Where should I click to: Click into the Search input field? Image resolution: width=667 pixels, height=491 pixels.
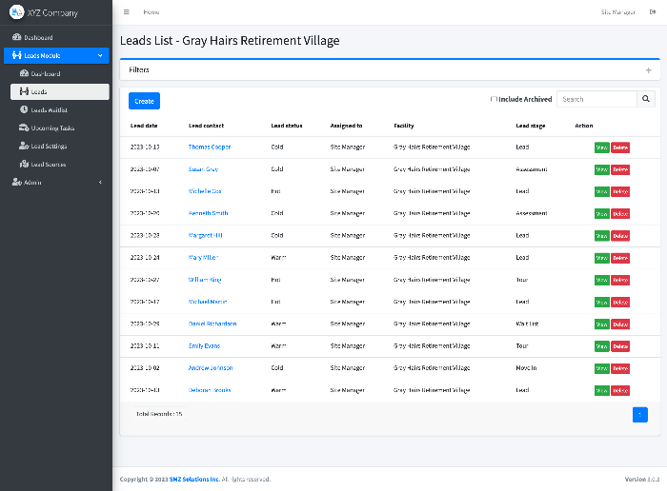tap(596, 99)
